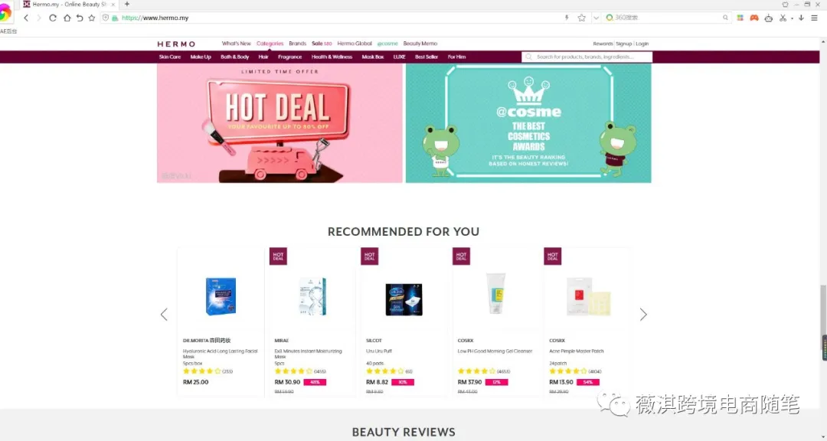
Task: Open the Categories menu in top navigation
Action: 270,44
